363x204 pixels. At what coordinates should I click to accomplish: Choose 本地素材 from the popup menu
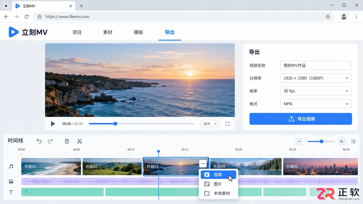[218, 193]
